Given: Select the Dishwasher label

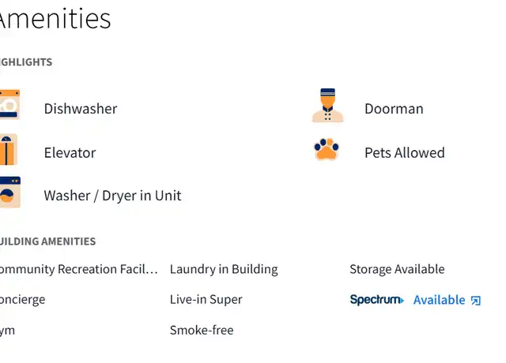Looking at the screenshot, I should tap(81, 109).
